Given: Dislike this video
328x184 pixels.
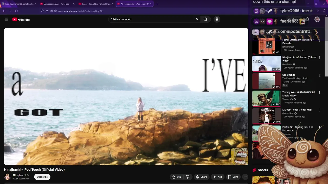Looking at the screenshot, I should [x=188, y=177].
